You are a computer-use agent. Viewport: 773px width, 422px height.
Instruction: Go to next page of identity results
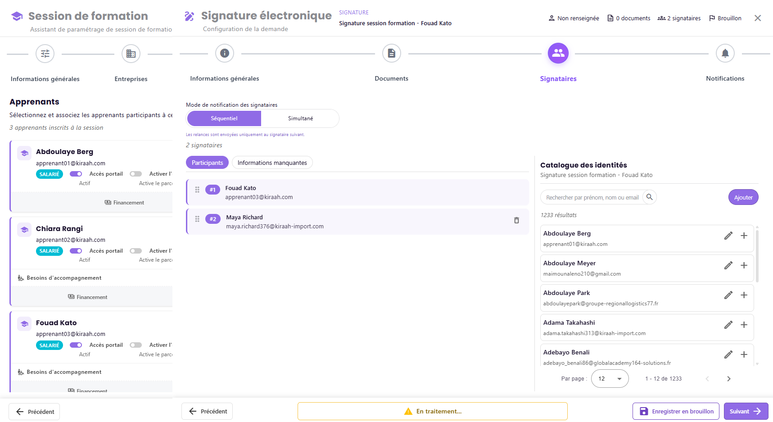click(x=728, y=379)
